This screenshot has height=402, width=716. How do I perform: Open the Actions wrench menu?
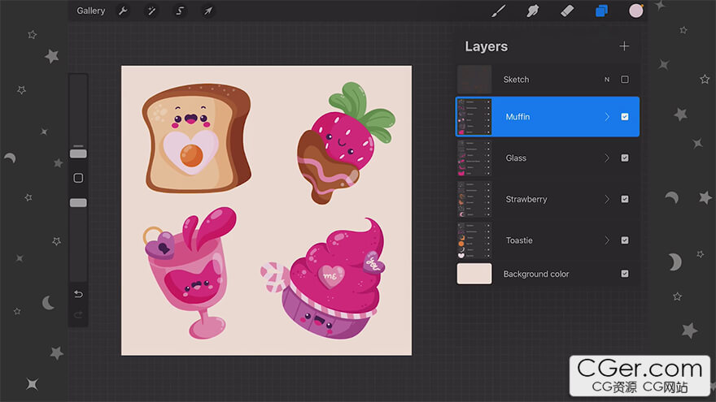(x=124, y=11)
